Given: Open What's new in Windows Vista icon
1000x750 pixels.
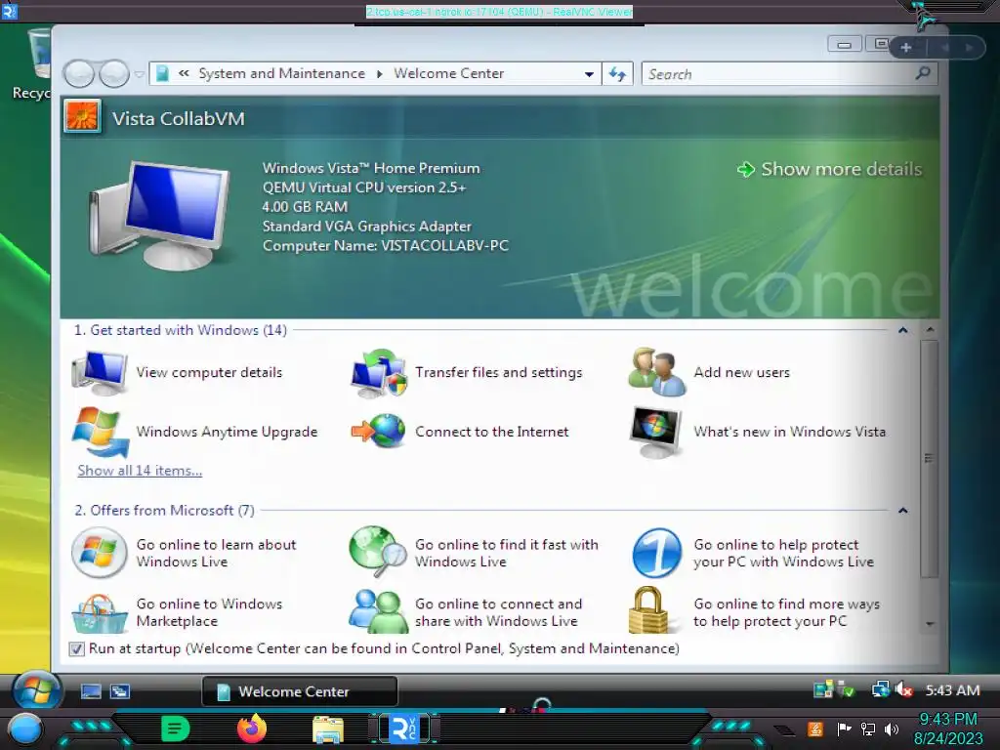Looking at the screenshot, I should 656,432.
